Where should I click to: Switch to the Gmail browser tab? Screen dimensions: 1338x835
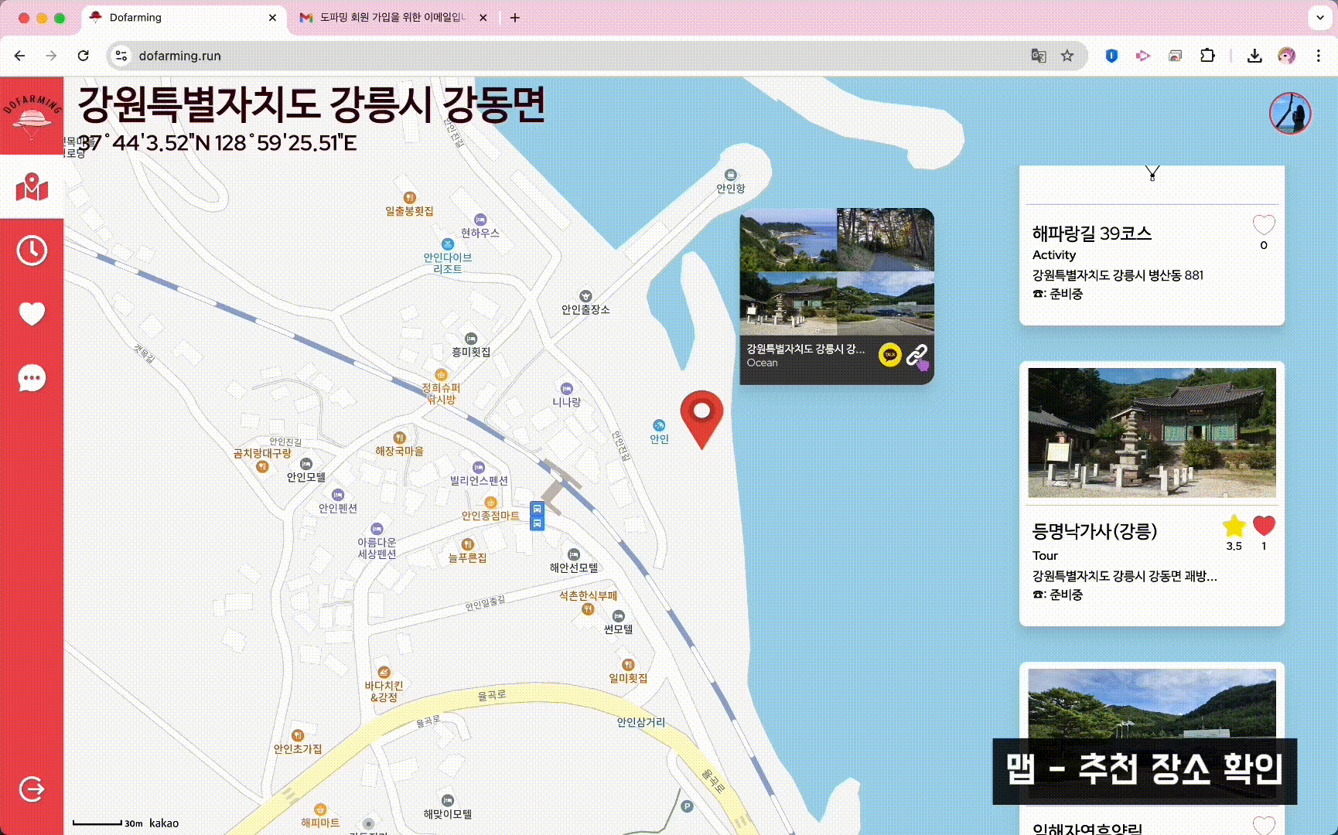coord(393,17)
